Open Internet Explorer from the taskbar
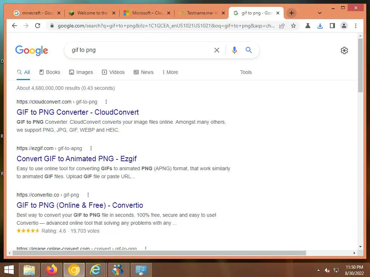370x277 pixels. pyautogui.click(x=95, y=270)
